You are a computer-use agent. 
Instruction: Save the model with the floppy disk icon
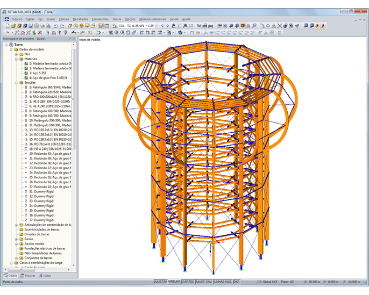pyautogui.click(x=31, y=26)
